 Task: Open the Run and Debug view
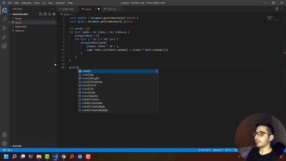(4, 37)
